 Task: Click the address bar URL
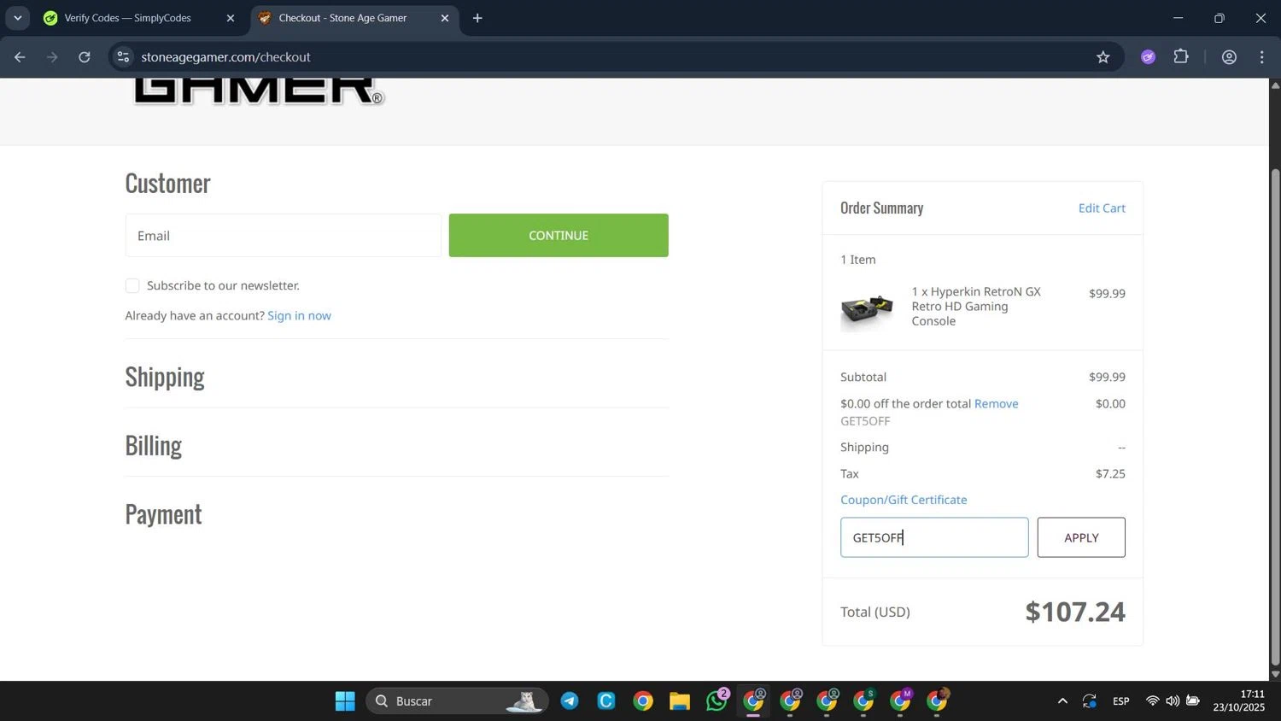(x=225, y=57)
